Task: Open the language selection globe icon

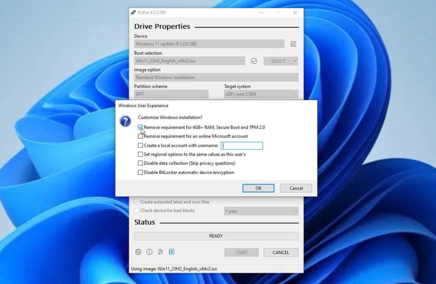Action: point(138,252)
